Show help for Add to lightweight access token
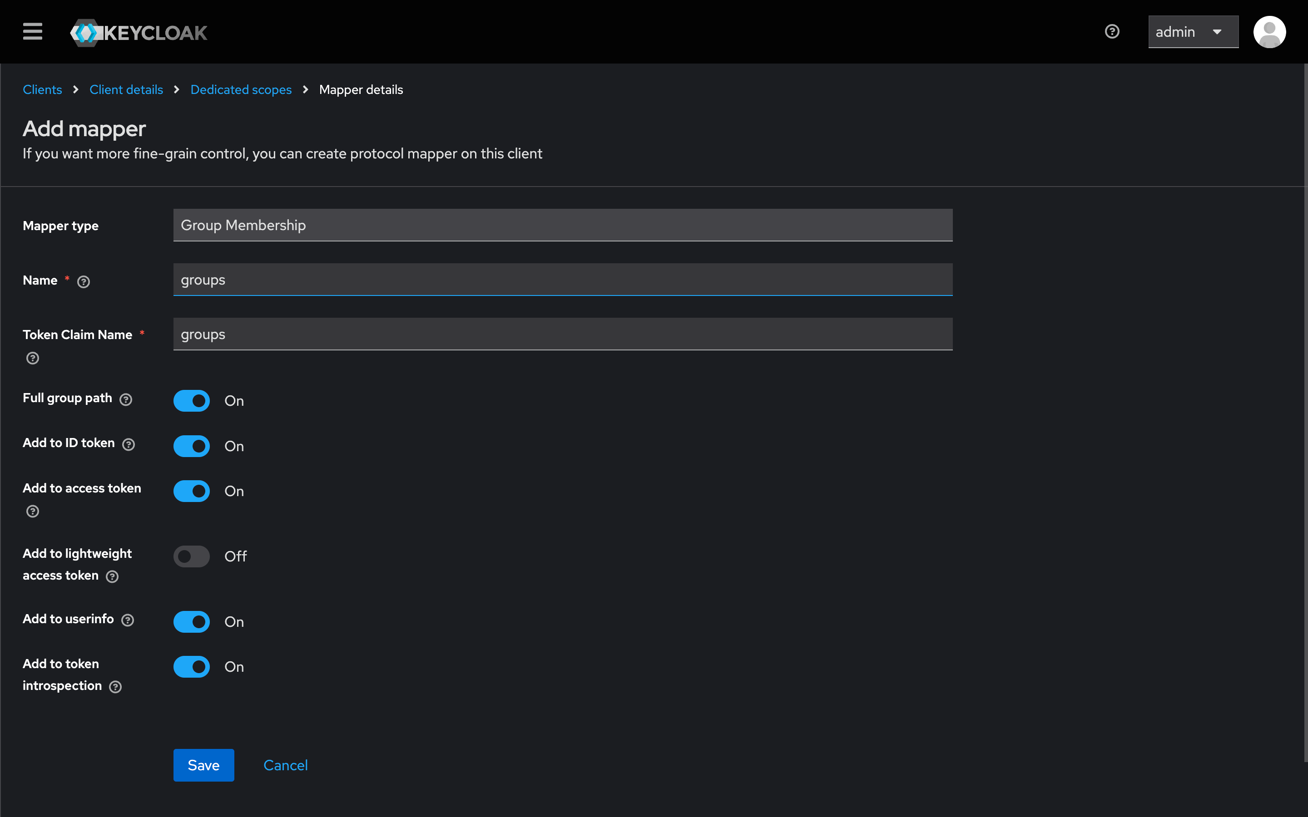 [x=113, y=576]
